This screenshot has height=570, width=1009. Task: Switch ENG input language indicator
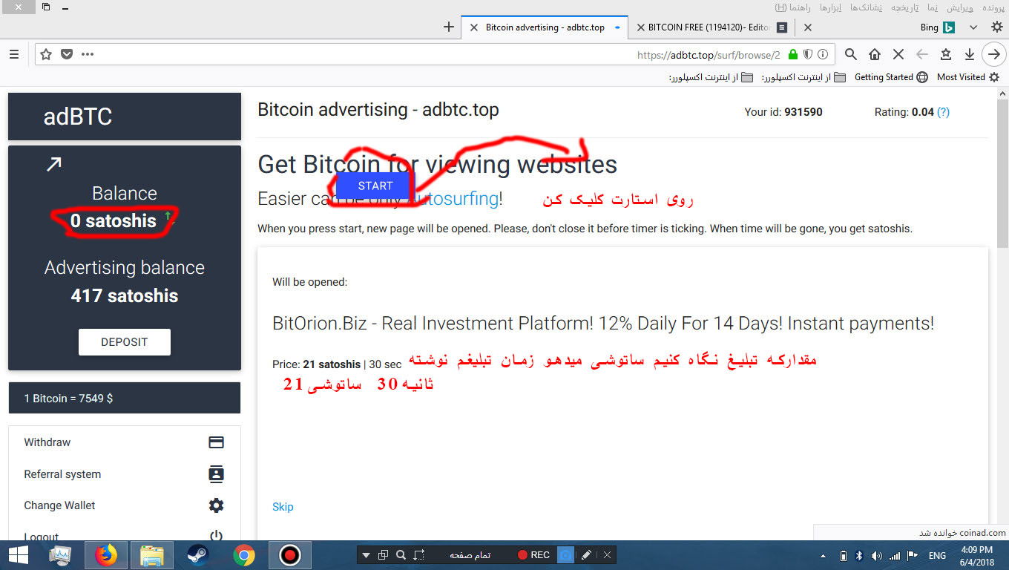(937, 555)
